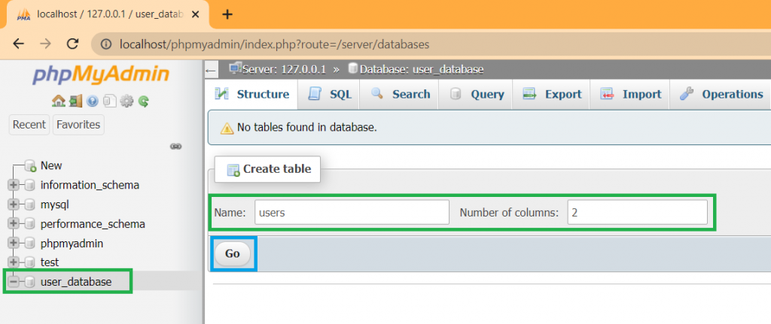This screenshot has width=771, height=324.
Task: Collapse the user_database tree node
Action: coord(14,282)
